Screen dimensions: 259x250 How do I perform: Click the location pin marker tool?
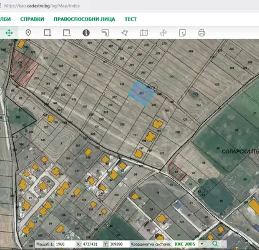click(x=28, y=32)
